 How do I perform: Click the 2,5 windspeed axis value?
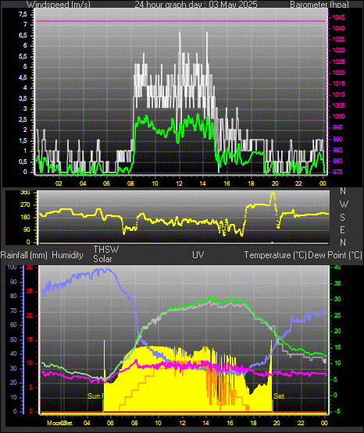pos(23,120)
